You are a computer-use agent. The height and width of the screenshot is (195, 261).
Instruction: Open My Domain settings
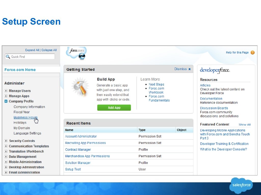coord(22,128)
